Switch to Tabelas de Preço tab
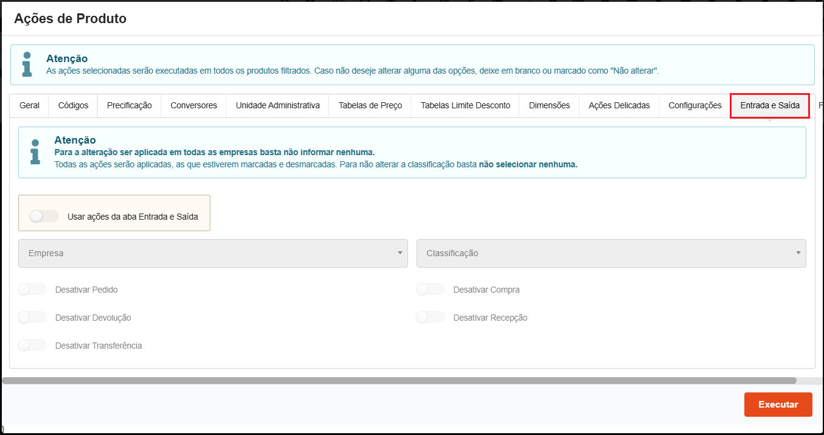Image resolution: width=824 pixels, height=435 pixels. tap(370, 105)
